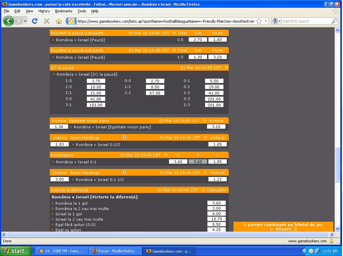Screen dimensions: 343x256
Task: Pick halftime score 1:2 odds 41.00
Action: pyautogui.click(x=214, y=93)
